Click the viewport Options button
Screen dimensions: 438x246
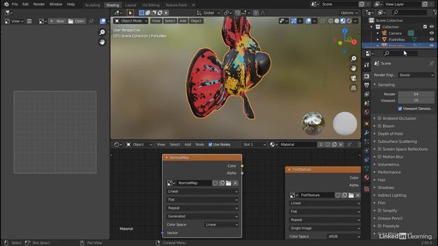[349, 13]
